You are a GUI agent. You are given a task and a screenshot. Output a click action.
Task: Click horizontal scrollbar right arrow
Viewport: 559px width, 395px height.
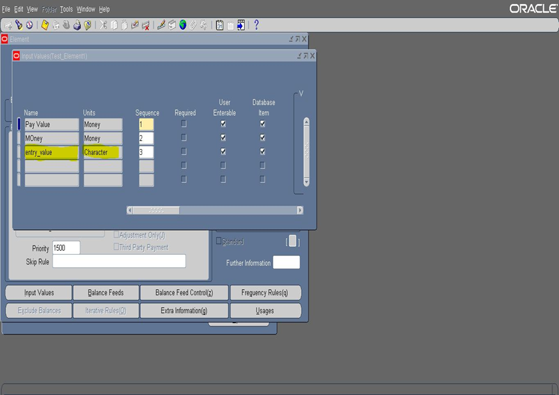tap(300, 210)
